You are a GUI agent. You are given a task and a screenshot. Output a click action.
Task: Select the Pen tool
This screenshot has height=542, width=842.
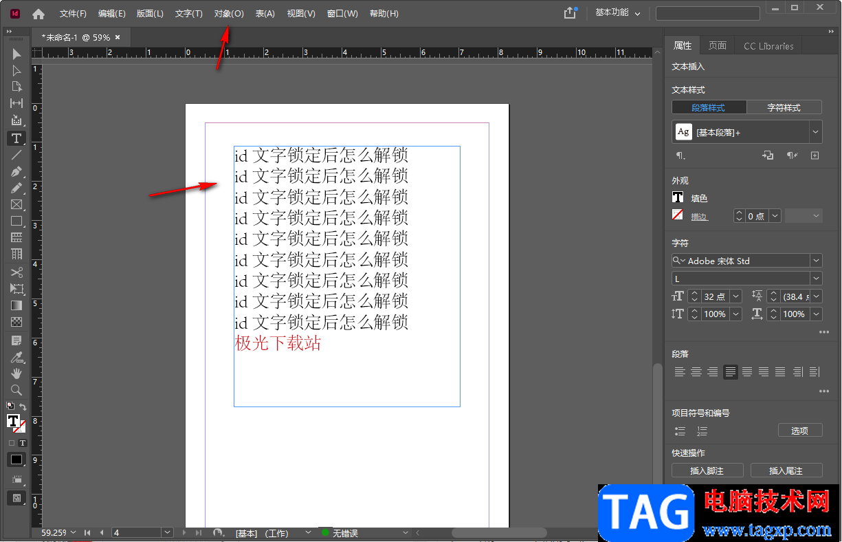pyautogui.click(x=16, y=171)
